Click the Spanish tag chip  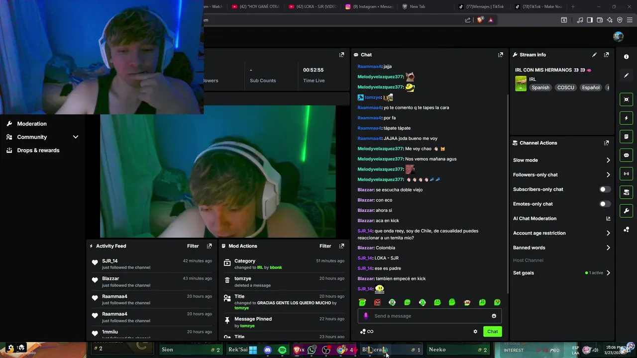coord(540,88)
